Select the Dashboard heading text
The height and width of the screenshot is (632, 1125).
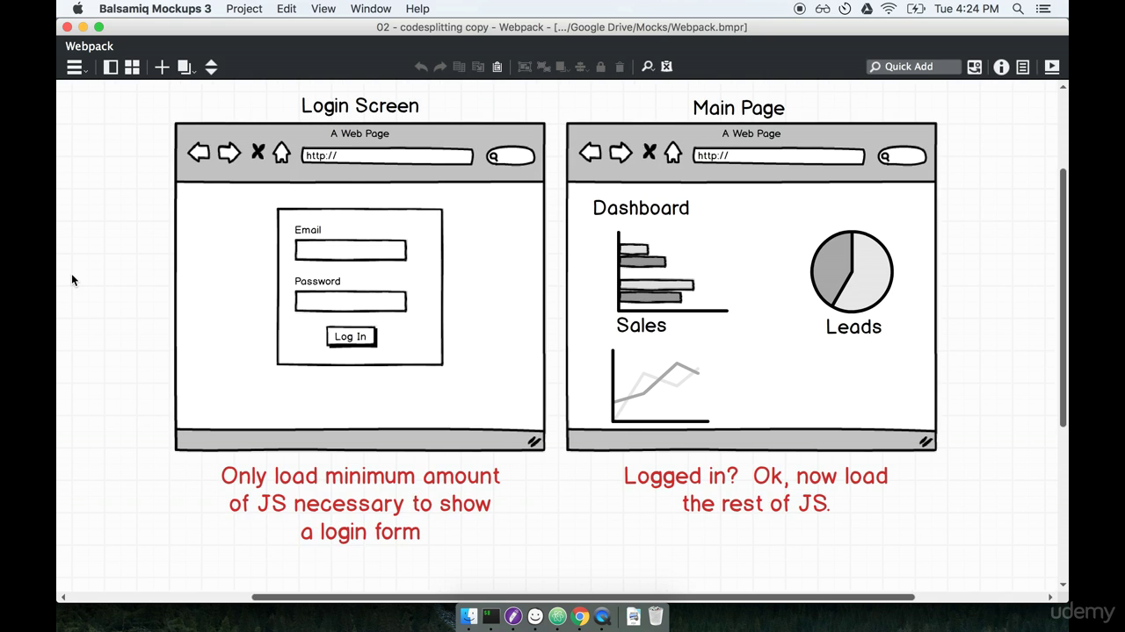point(641,208)
